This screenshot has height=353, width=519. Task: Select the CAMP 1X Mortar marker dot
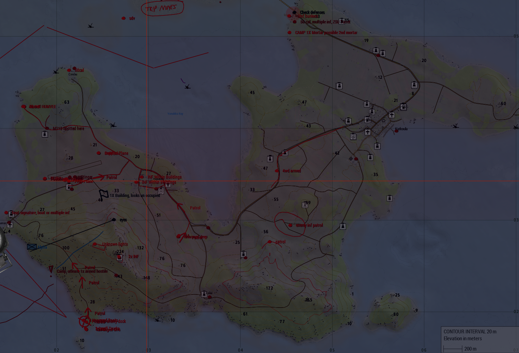[x=289, y=33]
